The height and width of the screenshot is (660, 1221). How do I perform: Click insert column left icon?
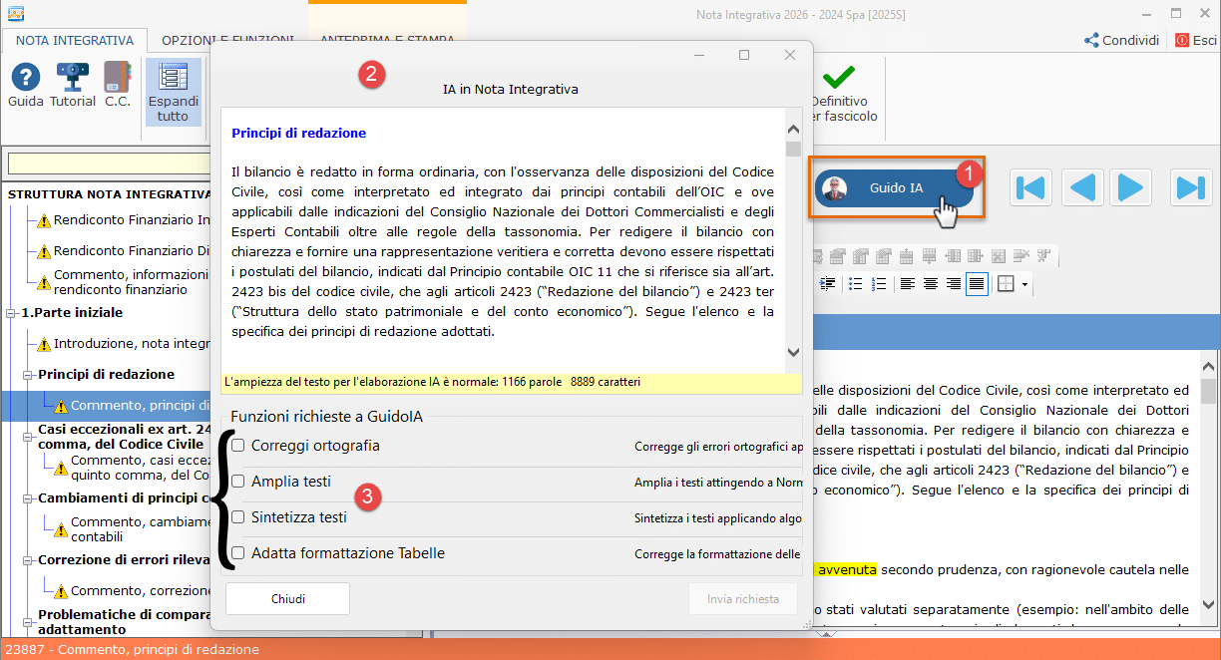click(953, 256)
